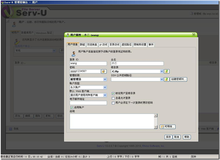Toggle the 启用帐户 checkbox
The width and height of the screenshot is (220, 160).
(x=72, y=107)
